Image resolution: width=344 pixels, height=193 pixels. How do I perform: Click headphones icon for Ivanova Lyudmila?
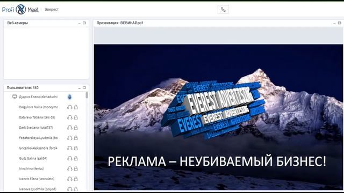pyautogui.click(x=69, y=189)
